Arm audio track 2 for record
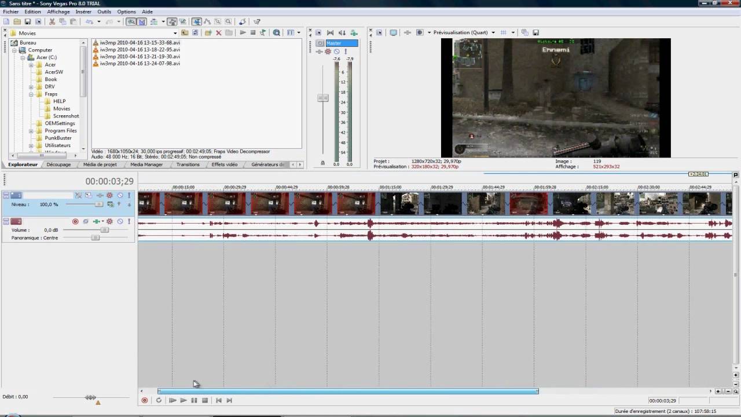741x417 pixels. point(75,221)
